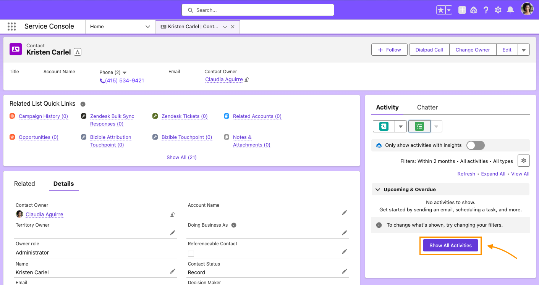Edit the Territory Owner field pencil
The height and width of the screenshot is (285, 539).
click(173, 232)
